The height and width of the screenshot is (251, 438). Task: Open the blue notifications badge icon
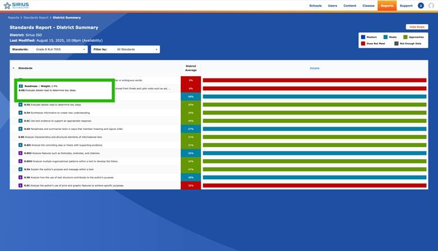pos(421,6)
